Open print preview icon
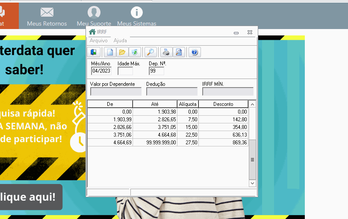Screen dimensions: 348x219 [179, 53]
